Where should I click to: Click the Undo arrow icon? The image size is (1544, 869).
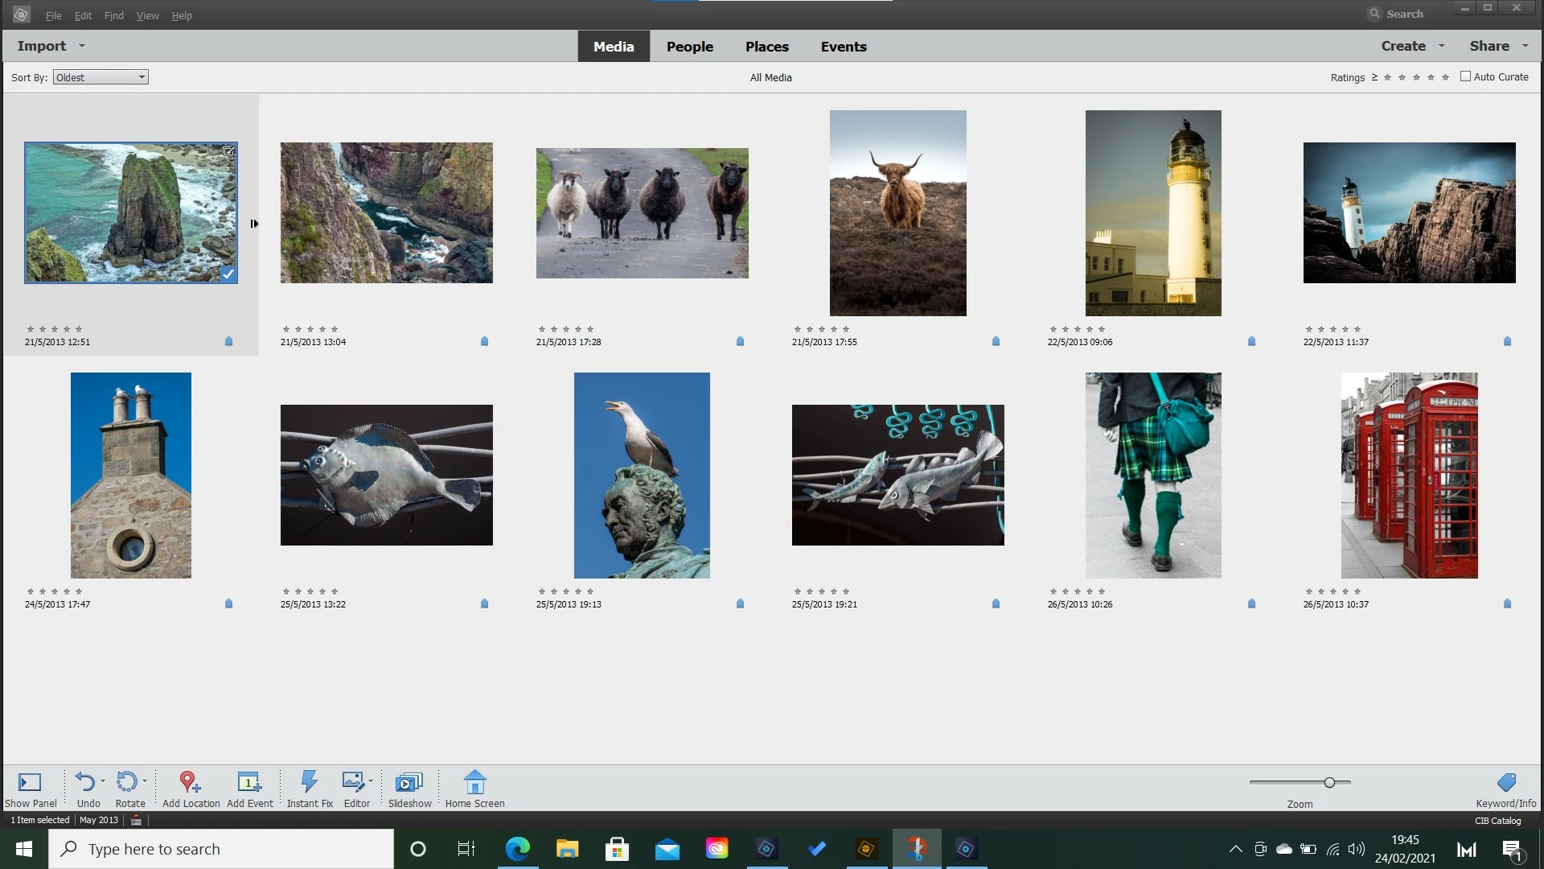tap(85, 782)
